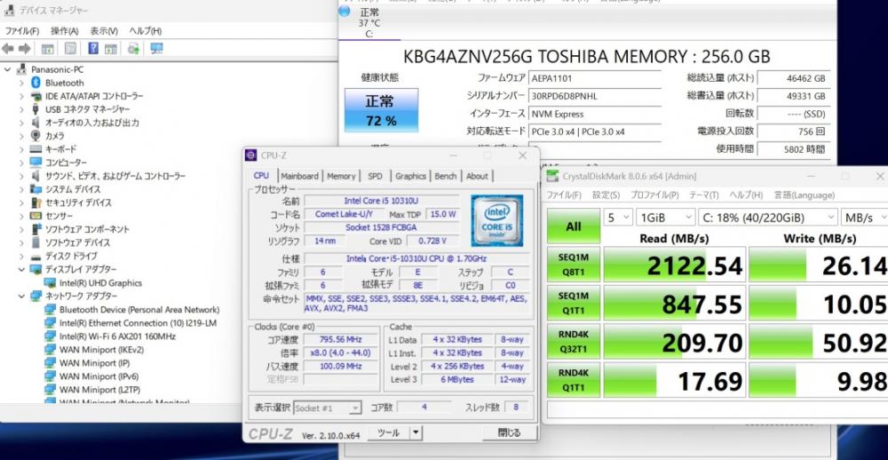Click the monitor scan-hardware toolbar icon
This screenshot has width=888, height=460.
157,49
